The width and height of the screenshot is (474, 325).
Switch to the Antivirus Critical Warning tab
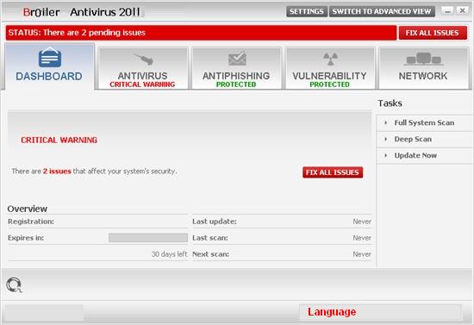(x=143, y=68)
